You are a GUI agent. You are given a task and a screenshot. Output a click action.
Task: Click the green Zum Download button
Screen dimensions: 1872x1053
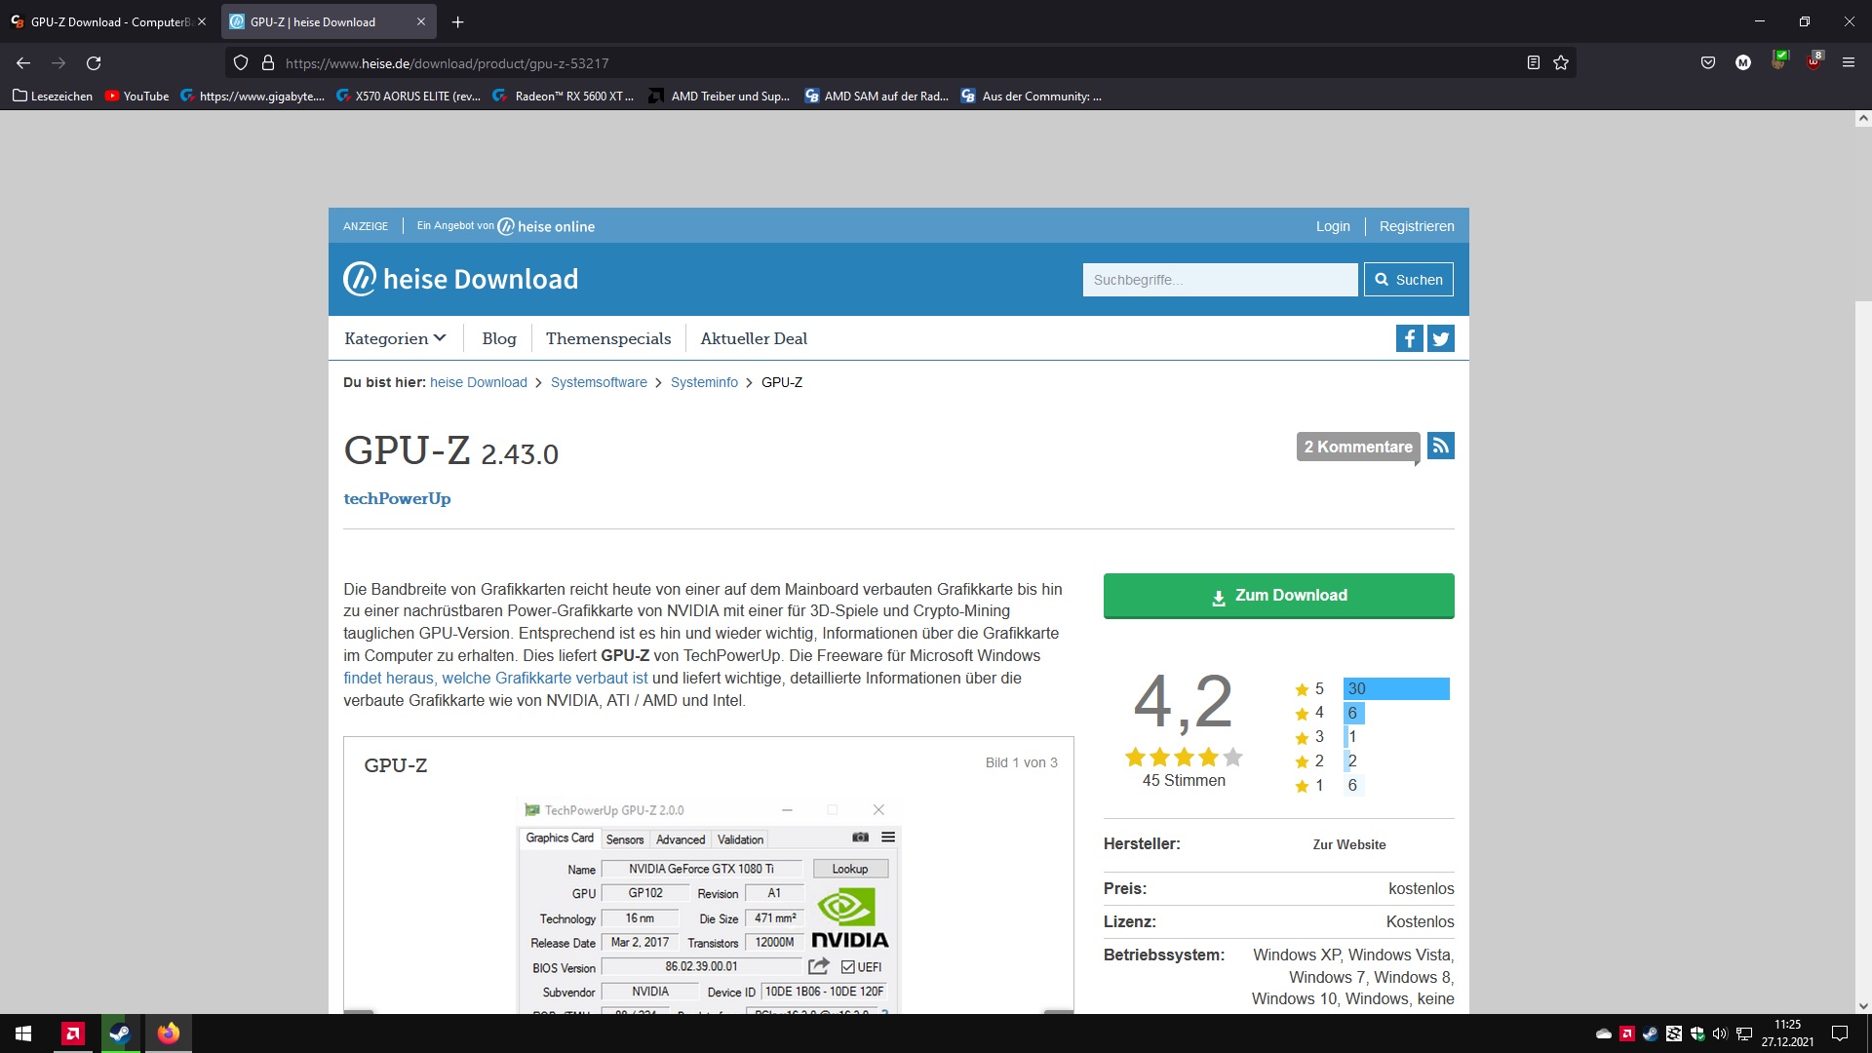click(x=1278, y=595)
